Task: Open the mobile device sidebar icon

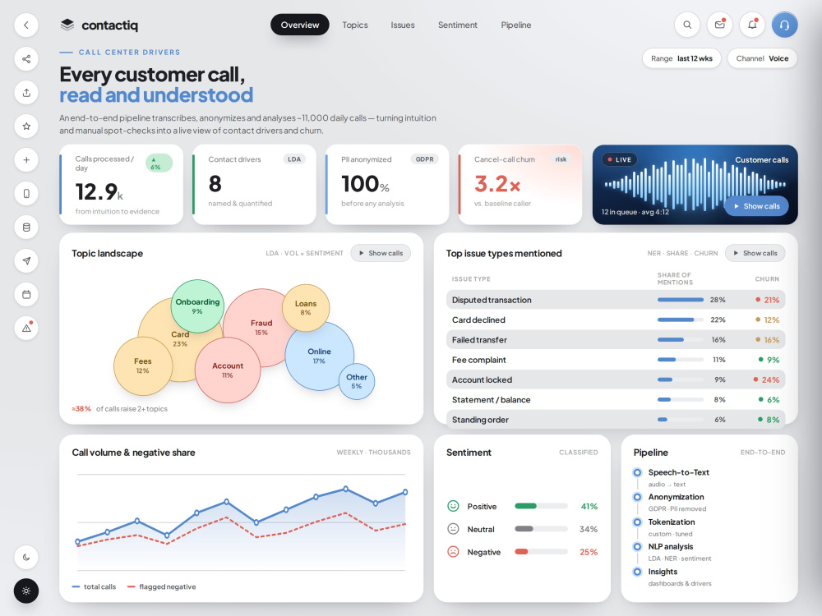Action: click(x=26, y=194)
